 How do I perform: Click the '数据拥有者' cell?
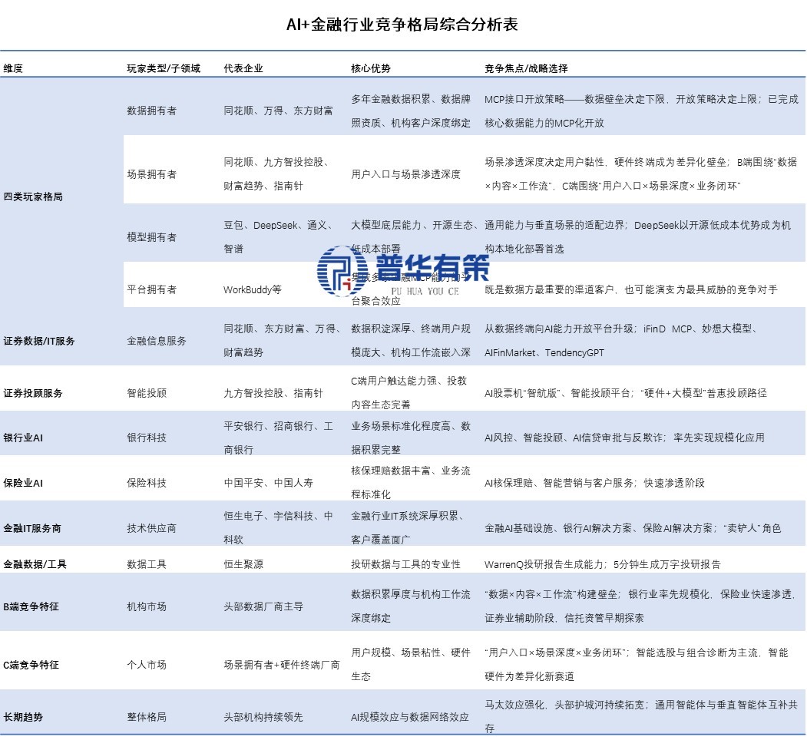tap(152, 111)
